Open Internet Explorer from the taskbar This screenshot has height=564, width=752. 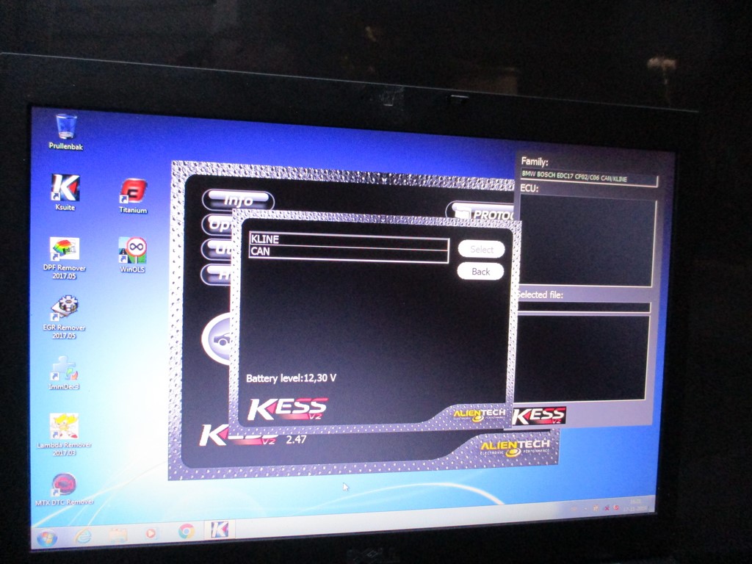pos(83,535)
